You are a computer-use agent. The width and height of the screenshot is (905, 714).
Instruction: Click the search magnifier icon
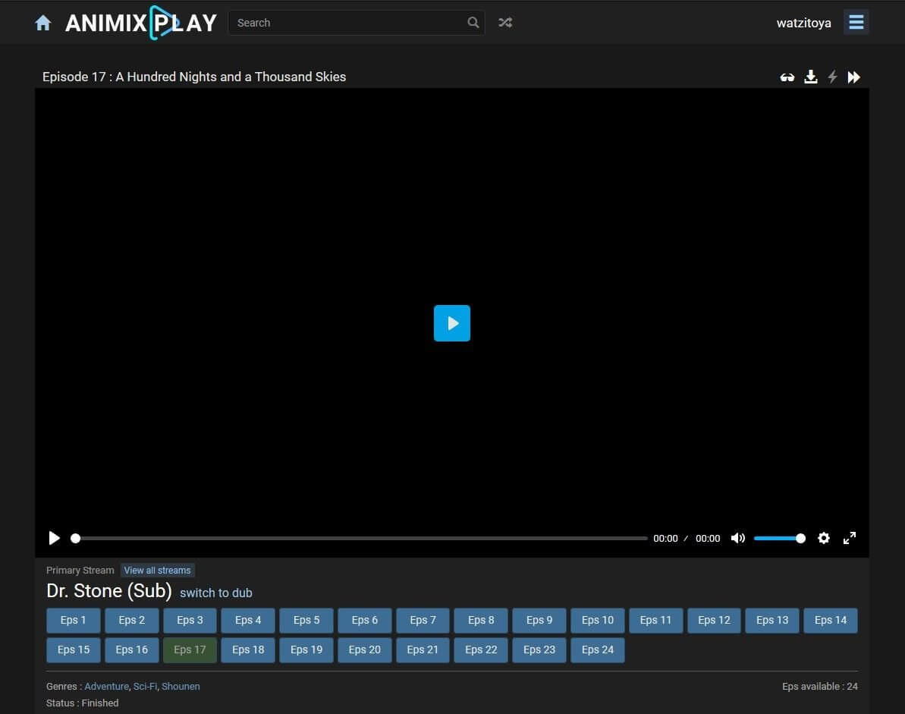(473, 23)
